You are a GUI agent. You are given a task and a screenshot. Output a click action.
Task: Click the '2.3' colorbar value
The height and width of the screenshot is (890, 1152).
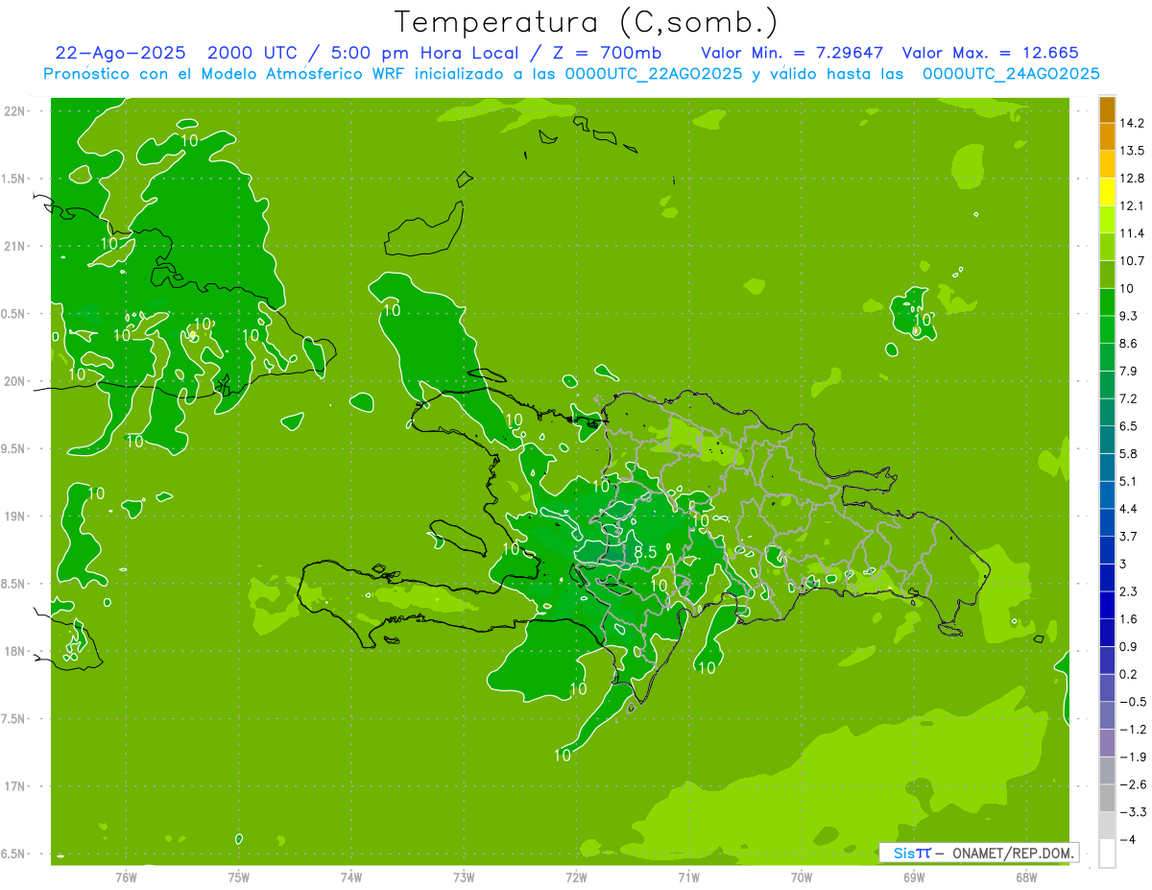click(x=1129, y=591)
